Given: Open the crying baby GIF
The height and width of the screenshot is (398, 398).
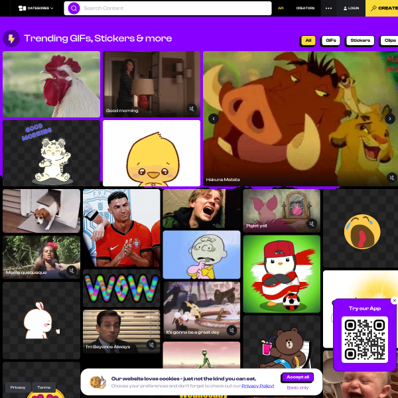Looking at the screenshot, I should pos(360,383).
